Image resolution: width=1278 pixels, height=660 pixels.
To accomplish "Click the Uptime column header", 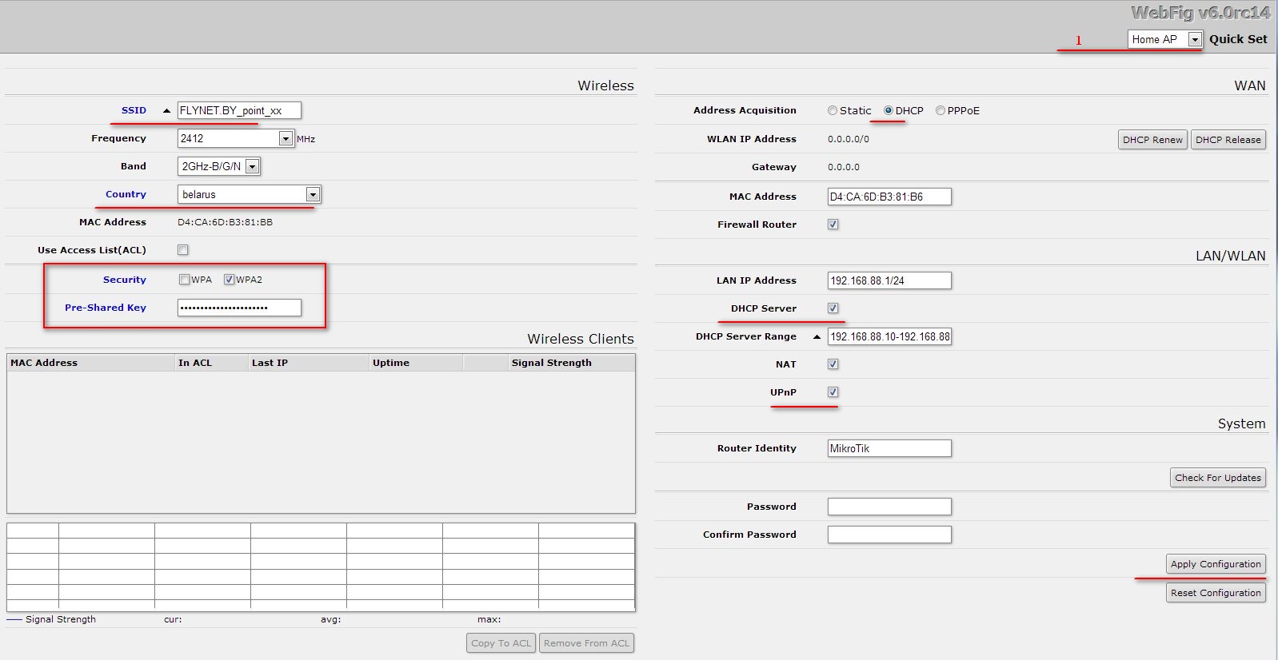I will coord(416,363).
